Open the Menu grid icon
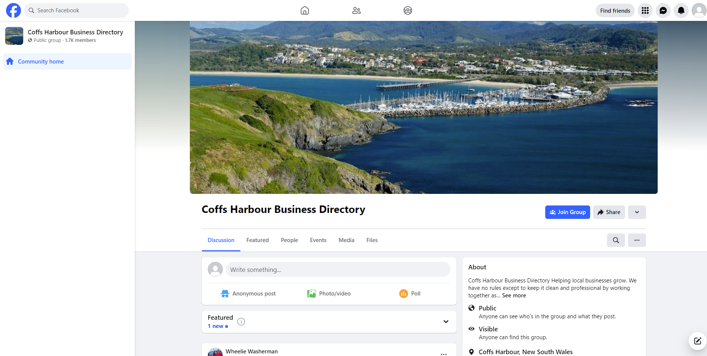Screen dimensions: 707x356 645,10
